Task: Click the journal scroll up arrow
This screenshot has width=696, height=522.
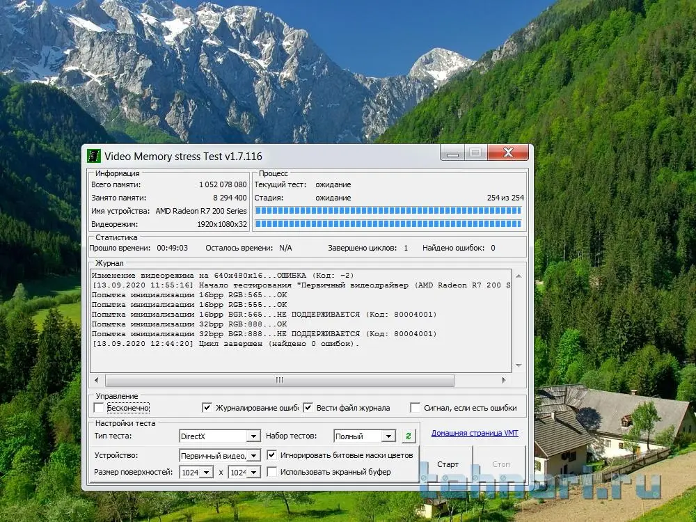Action: click(x=518, y=276)
